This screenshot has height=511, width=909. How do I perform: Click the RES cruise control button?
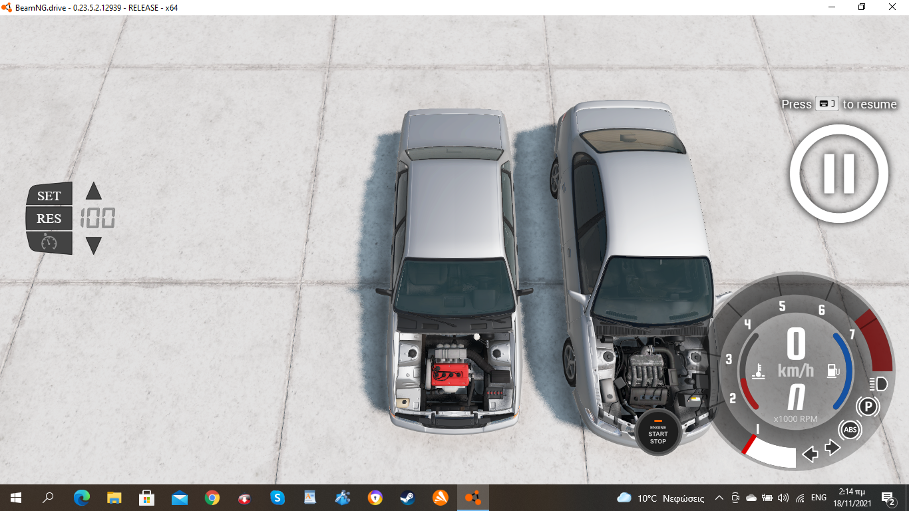coord(49,218)
